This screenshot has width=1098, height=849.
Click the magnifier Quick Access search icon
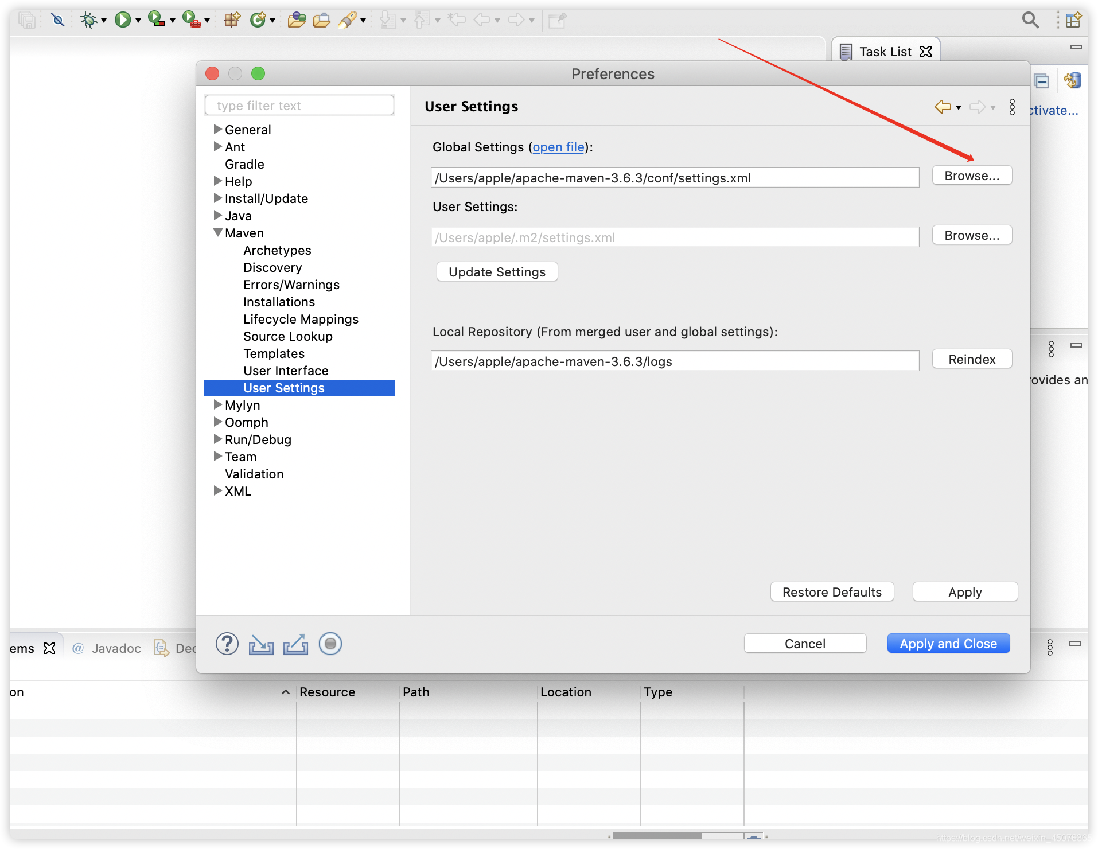pos(1030,20)
